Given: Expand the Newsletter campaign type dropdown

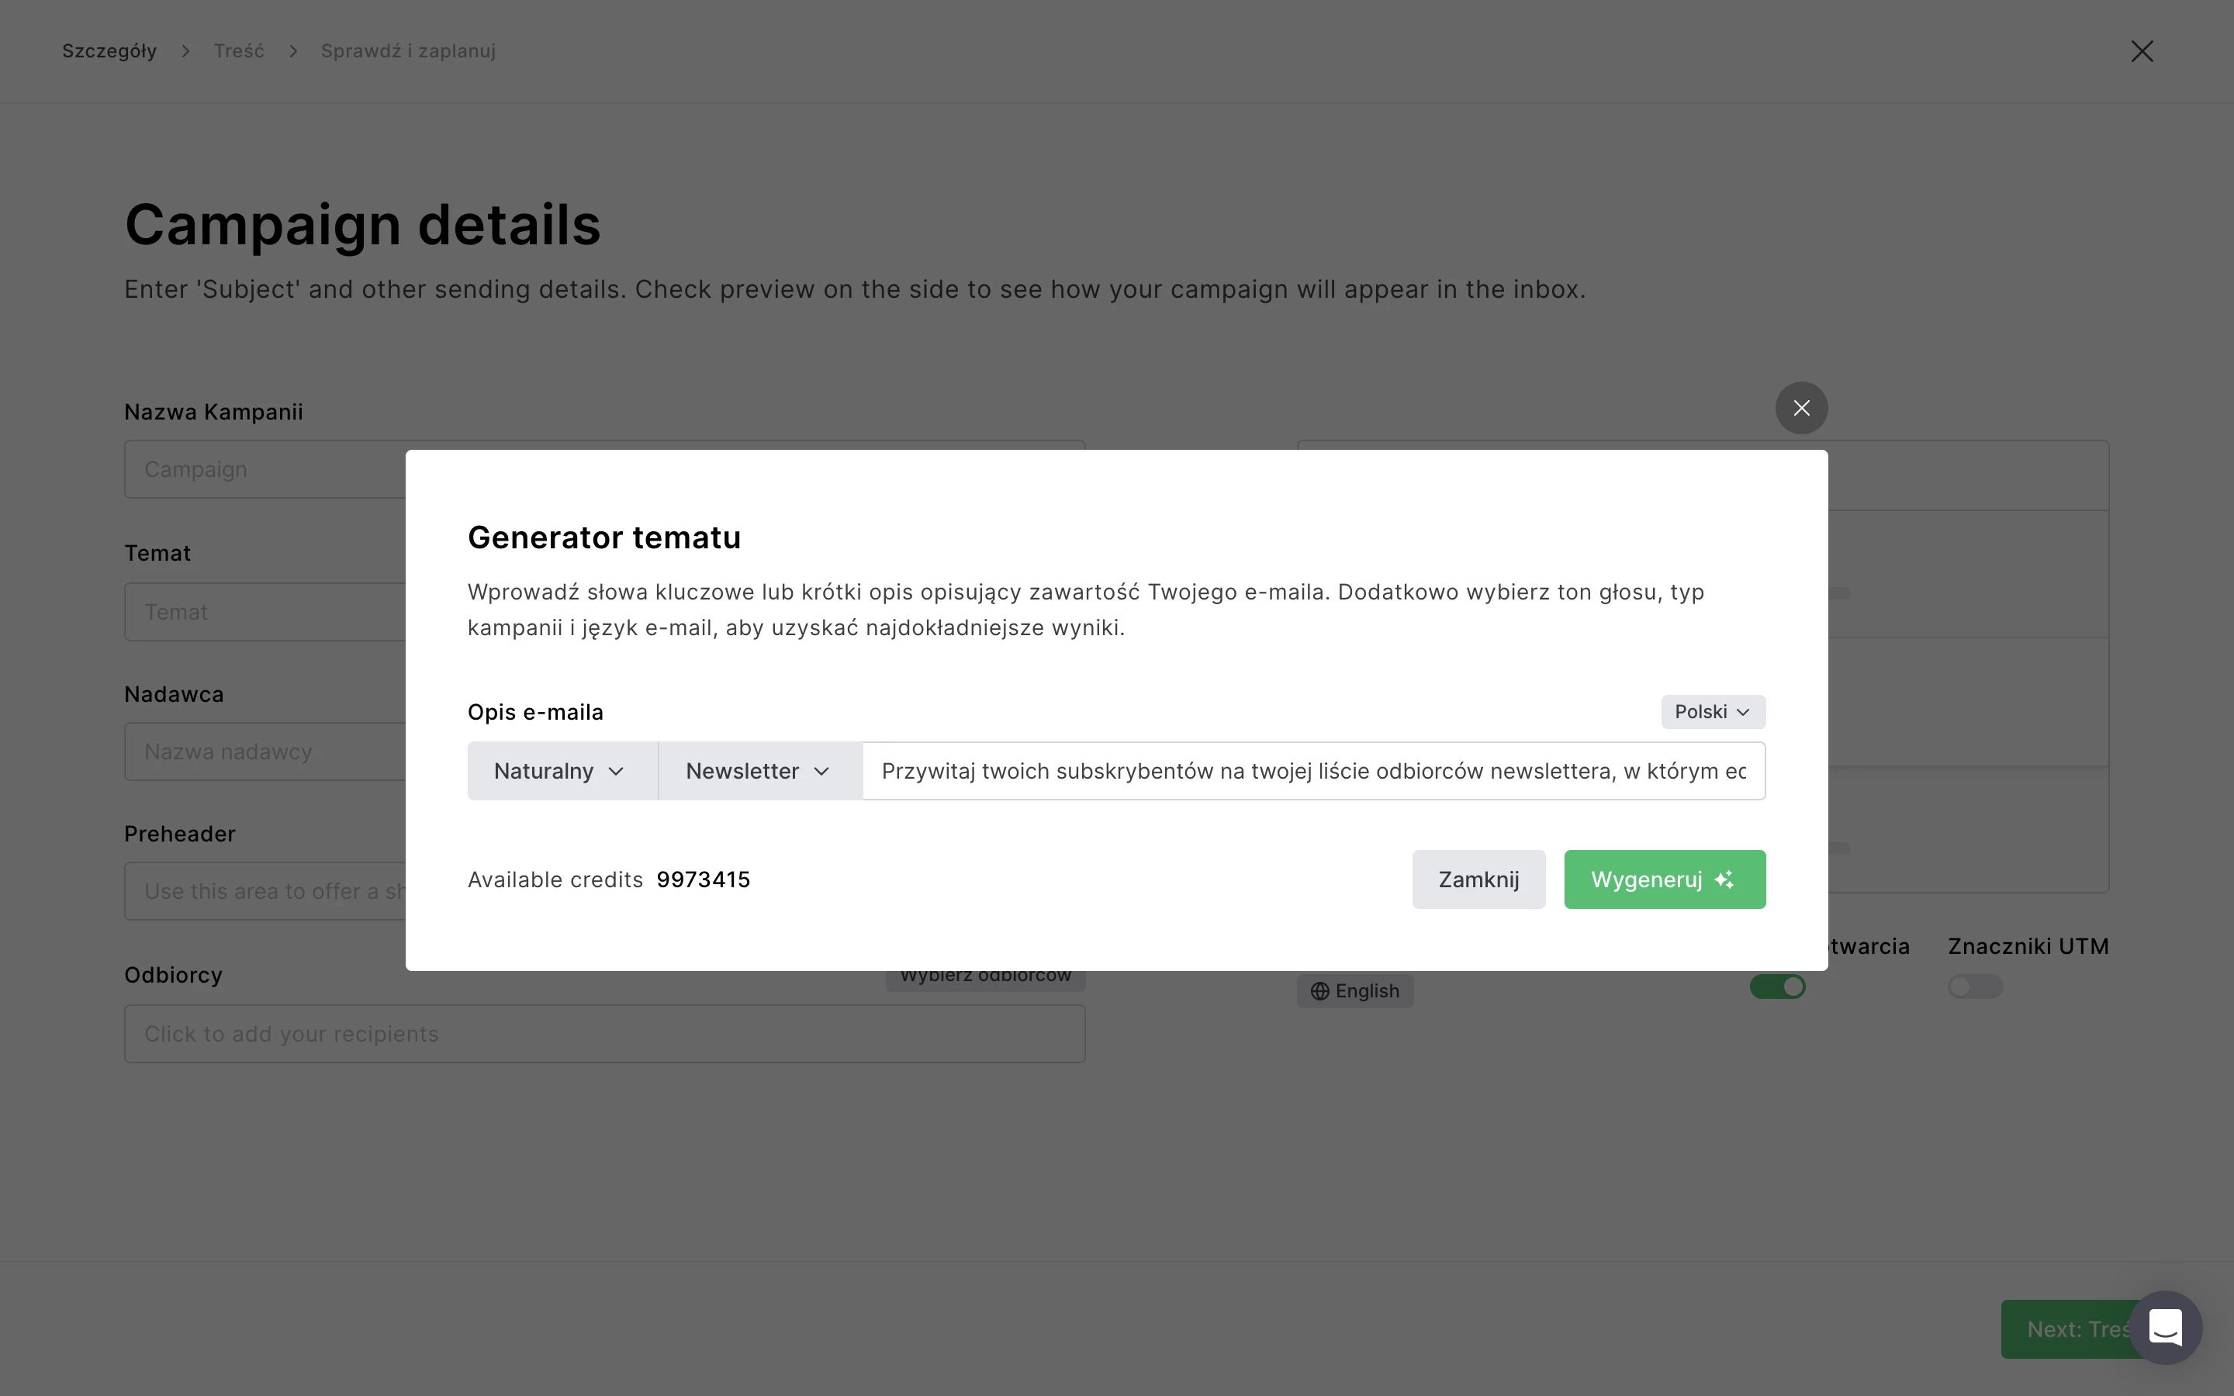Looking at the screenshot, I should click(758, 771).
